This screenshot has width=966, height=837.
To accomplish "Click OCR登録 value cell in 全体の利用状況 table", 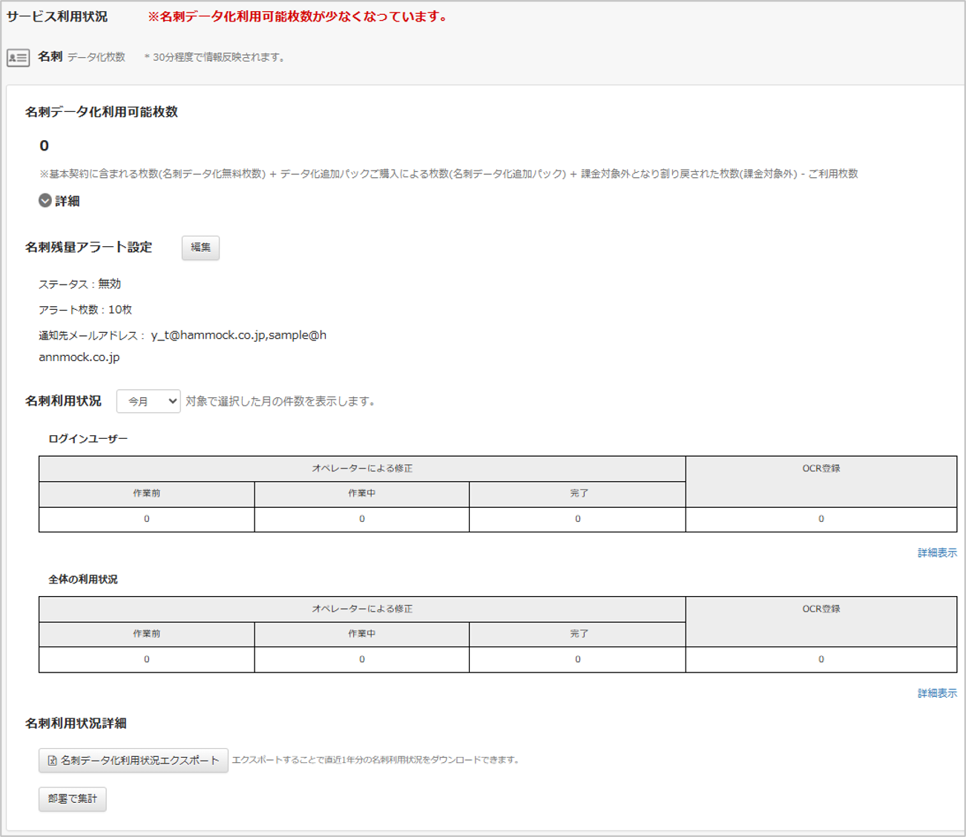I will tap(821, 660).
